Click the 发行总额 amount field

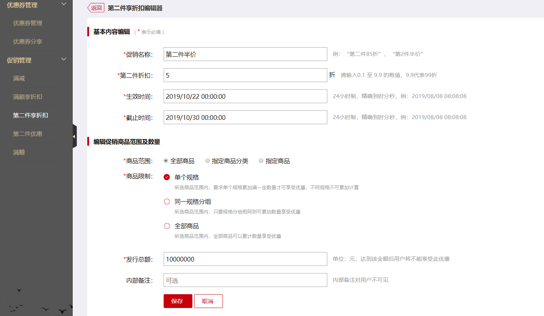pos(245,259)
